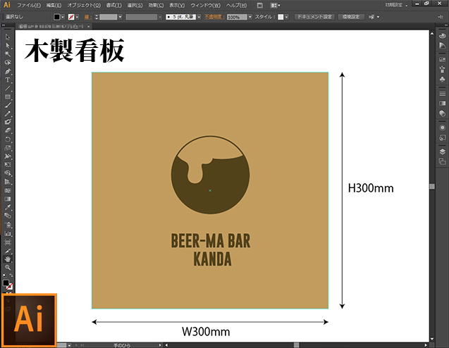The width and height of the screenshot is (449, 348).
Task: Select the Warp tool
Action: click(x=8, y=156)
